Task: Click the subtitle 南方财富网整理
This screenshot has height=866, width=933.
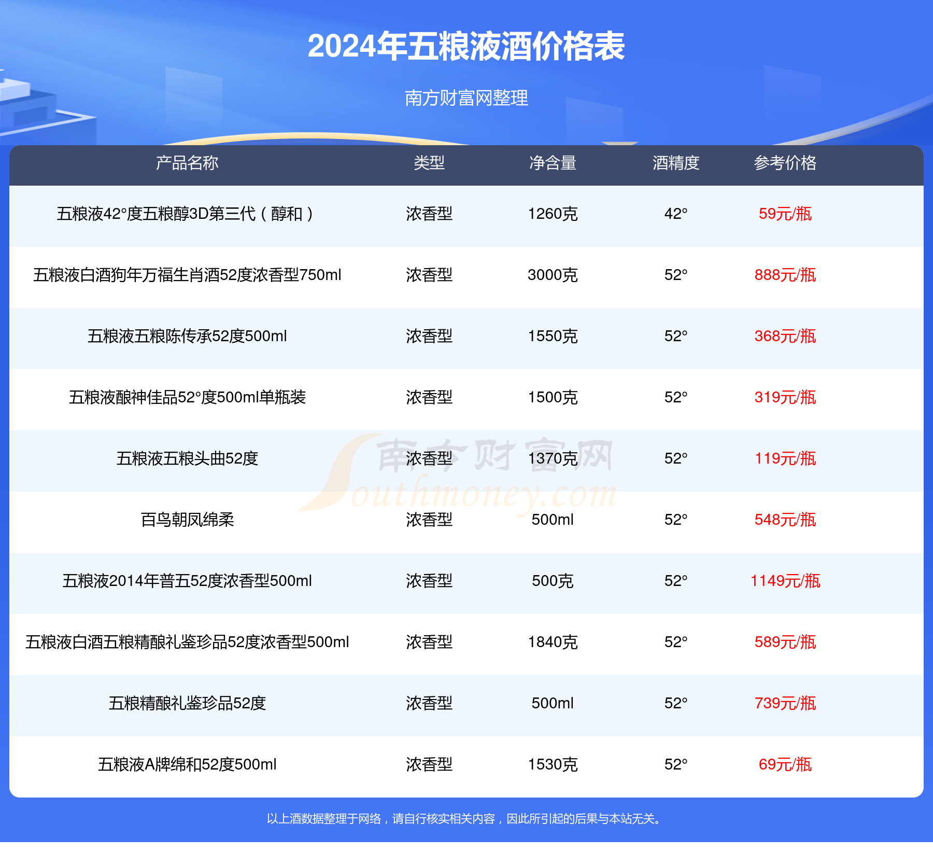Action: (x=466, y=97)
